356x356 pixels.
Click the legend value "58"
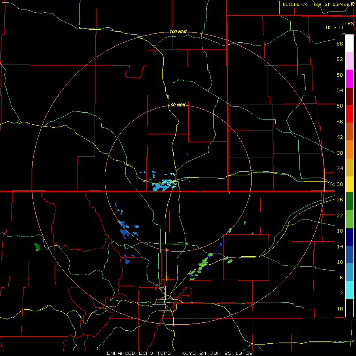tap(340, 75)
